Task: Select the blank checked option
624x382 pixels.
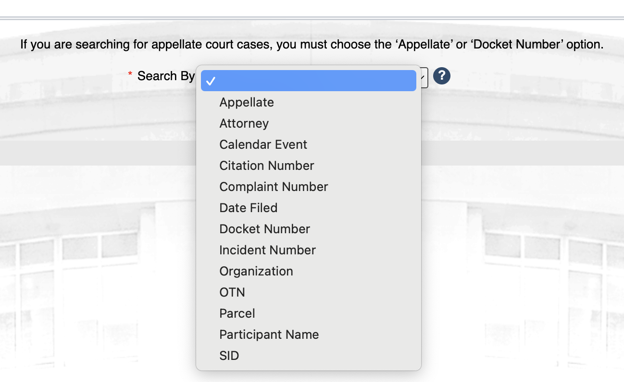Action: coord(308,81)
